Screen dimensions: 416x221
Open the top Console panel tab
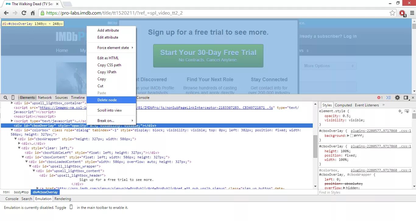pyautogui.click(x=143, y=98)
